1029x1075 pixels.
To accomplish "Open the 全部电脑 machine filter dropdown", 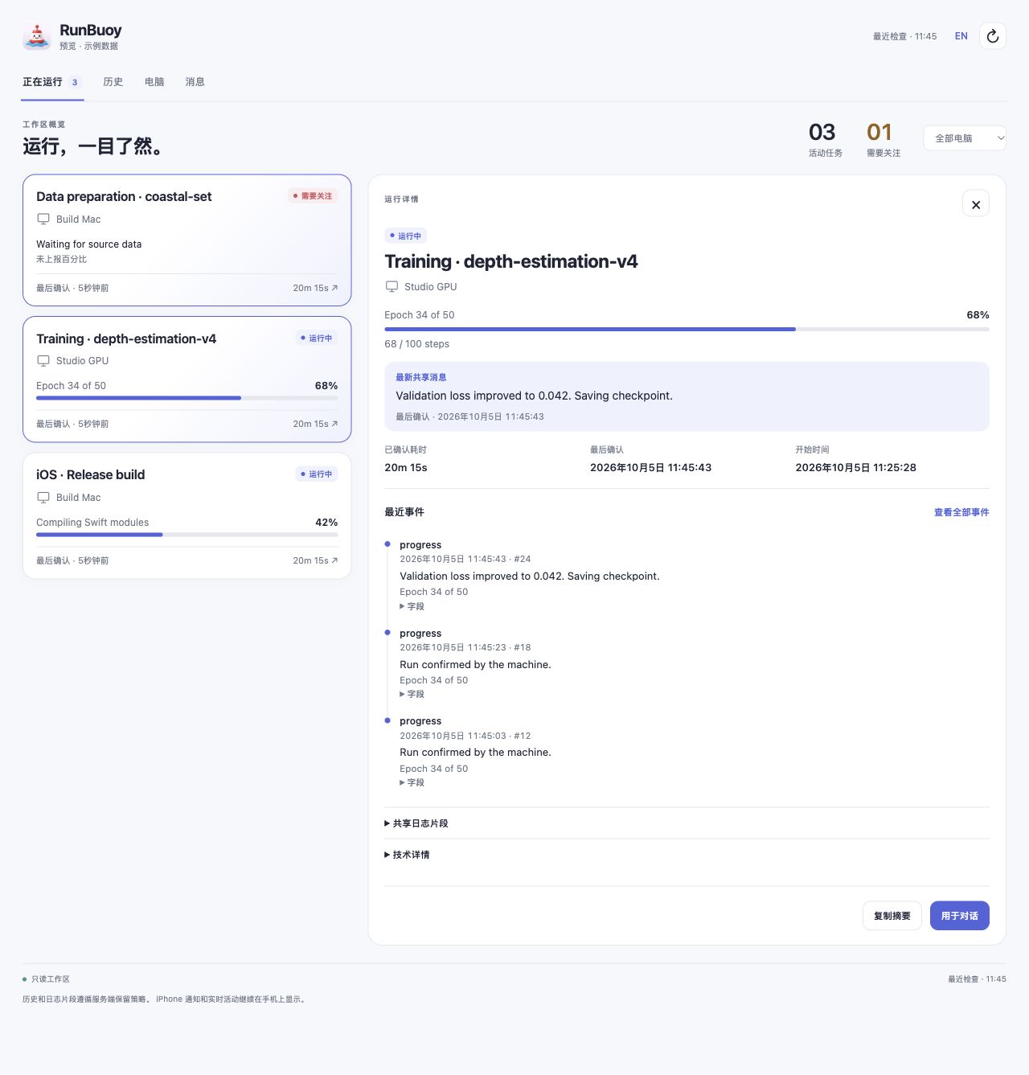I will [965, 138].
